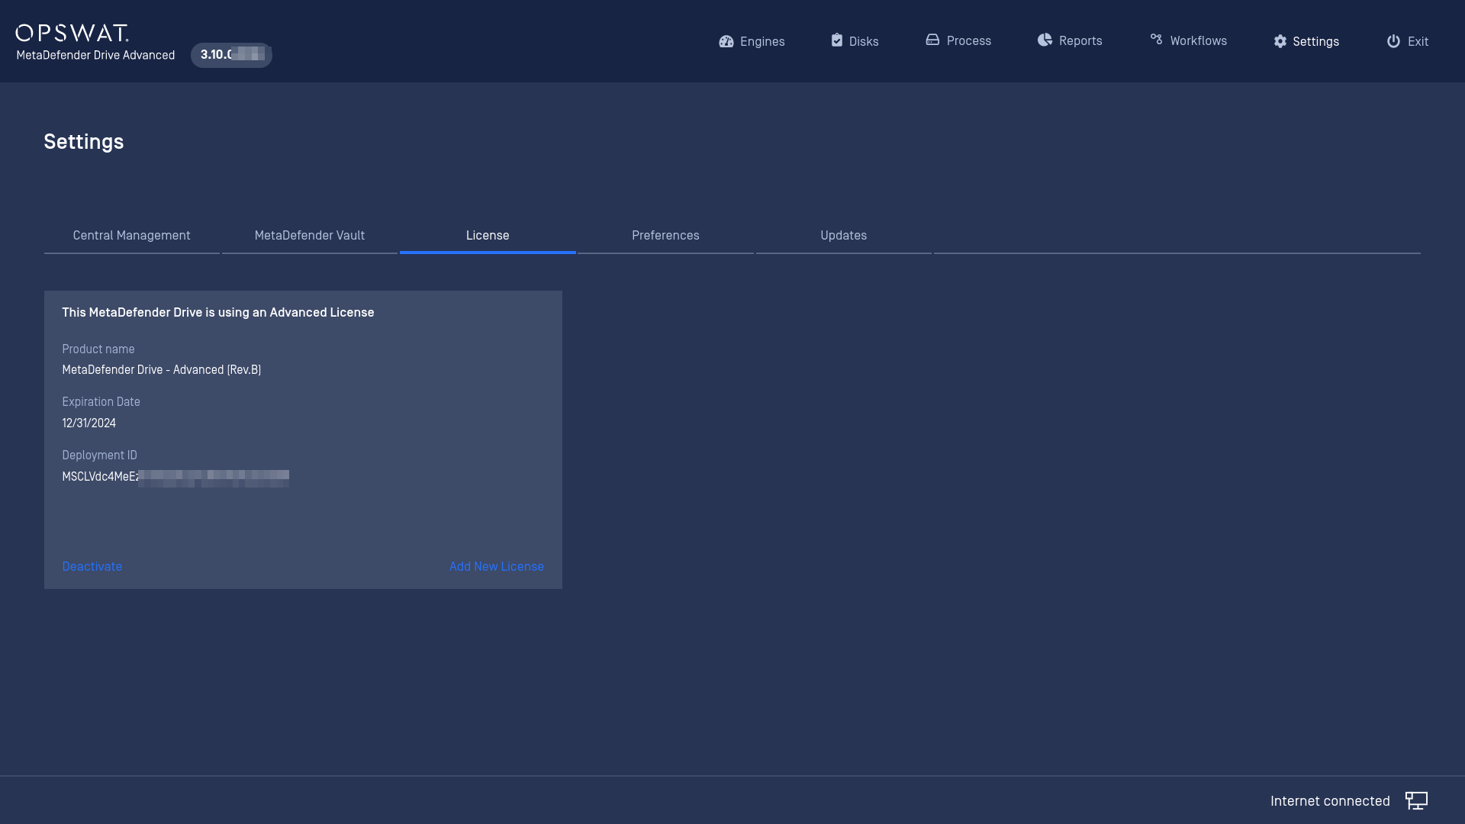
Task: Click the Internet connected status text
Action: (1329, 800)
